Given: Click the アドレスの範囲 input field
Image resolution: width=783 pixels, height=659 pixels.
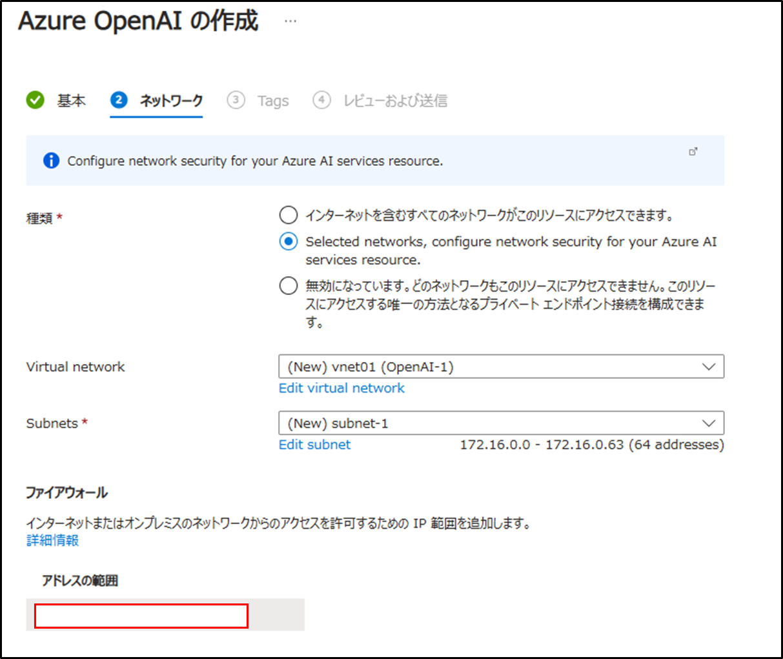Looking at the screenshot, I should pyautogui.click(x=141, y=616).
